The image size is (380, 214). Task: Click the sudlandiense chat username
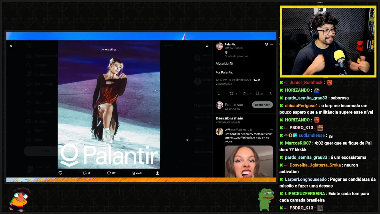coord(312,135)
